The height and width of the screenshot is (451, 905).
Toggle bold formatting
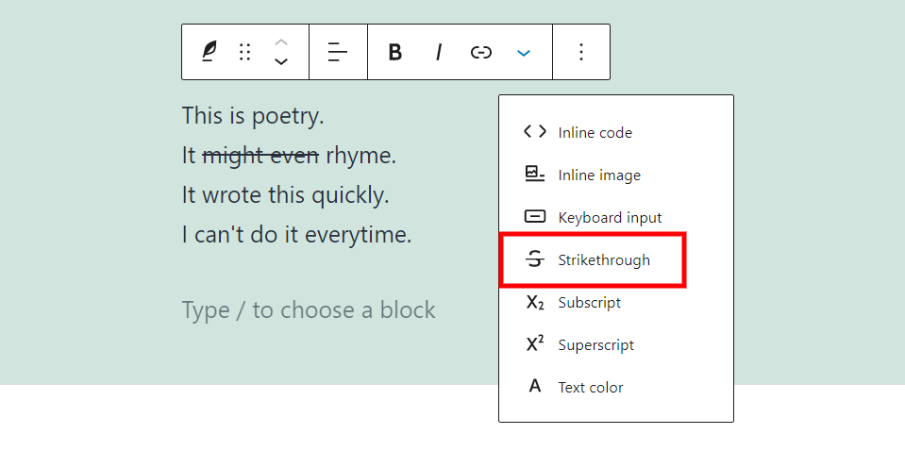[395, 53]
